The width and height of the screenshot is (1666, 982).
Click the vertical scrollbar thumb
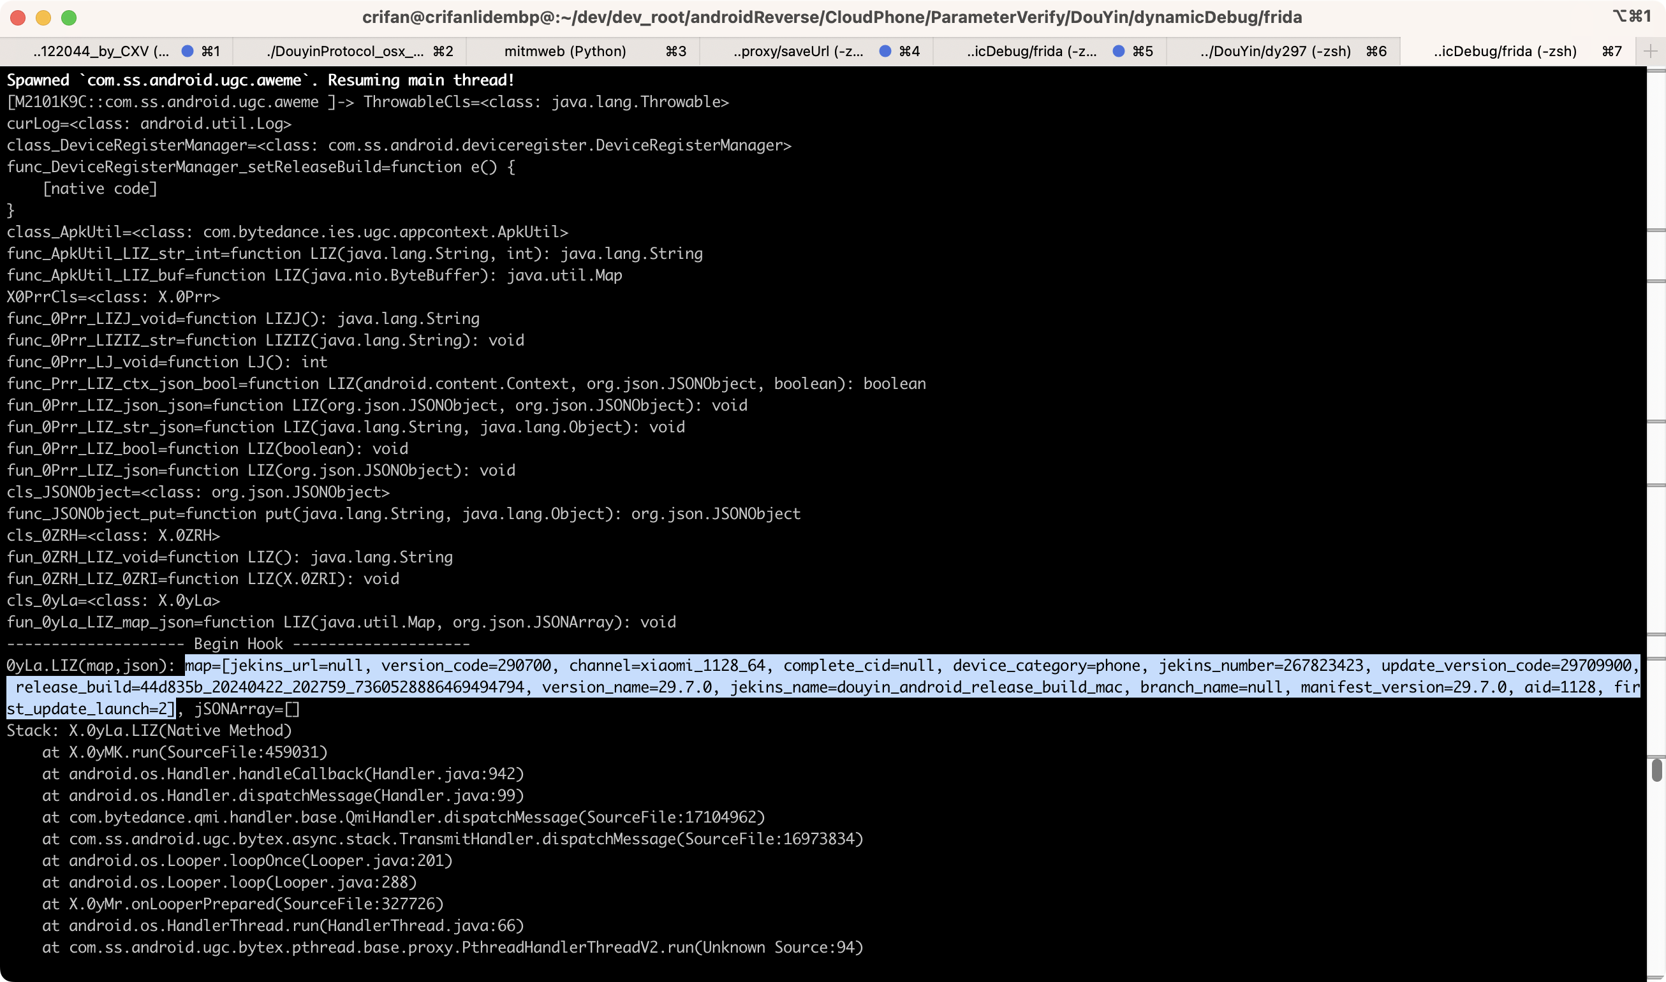point(1656,770)
